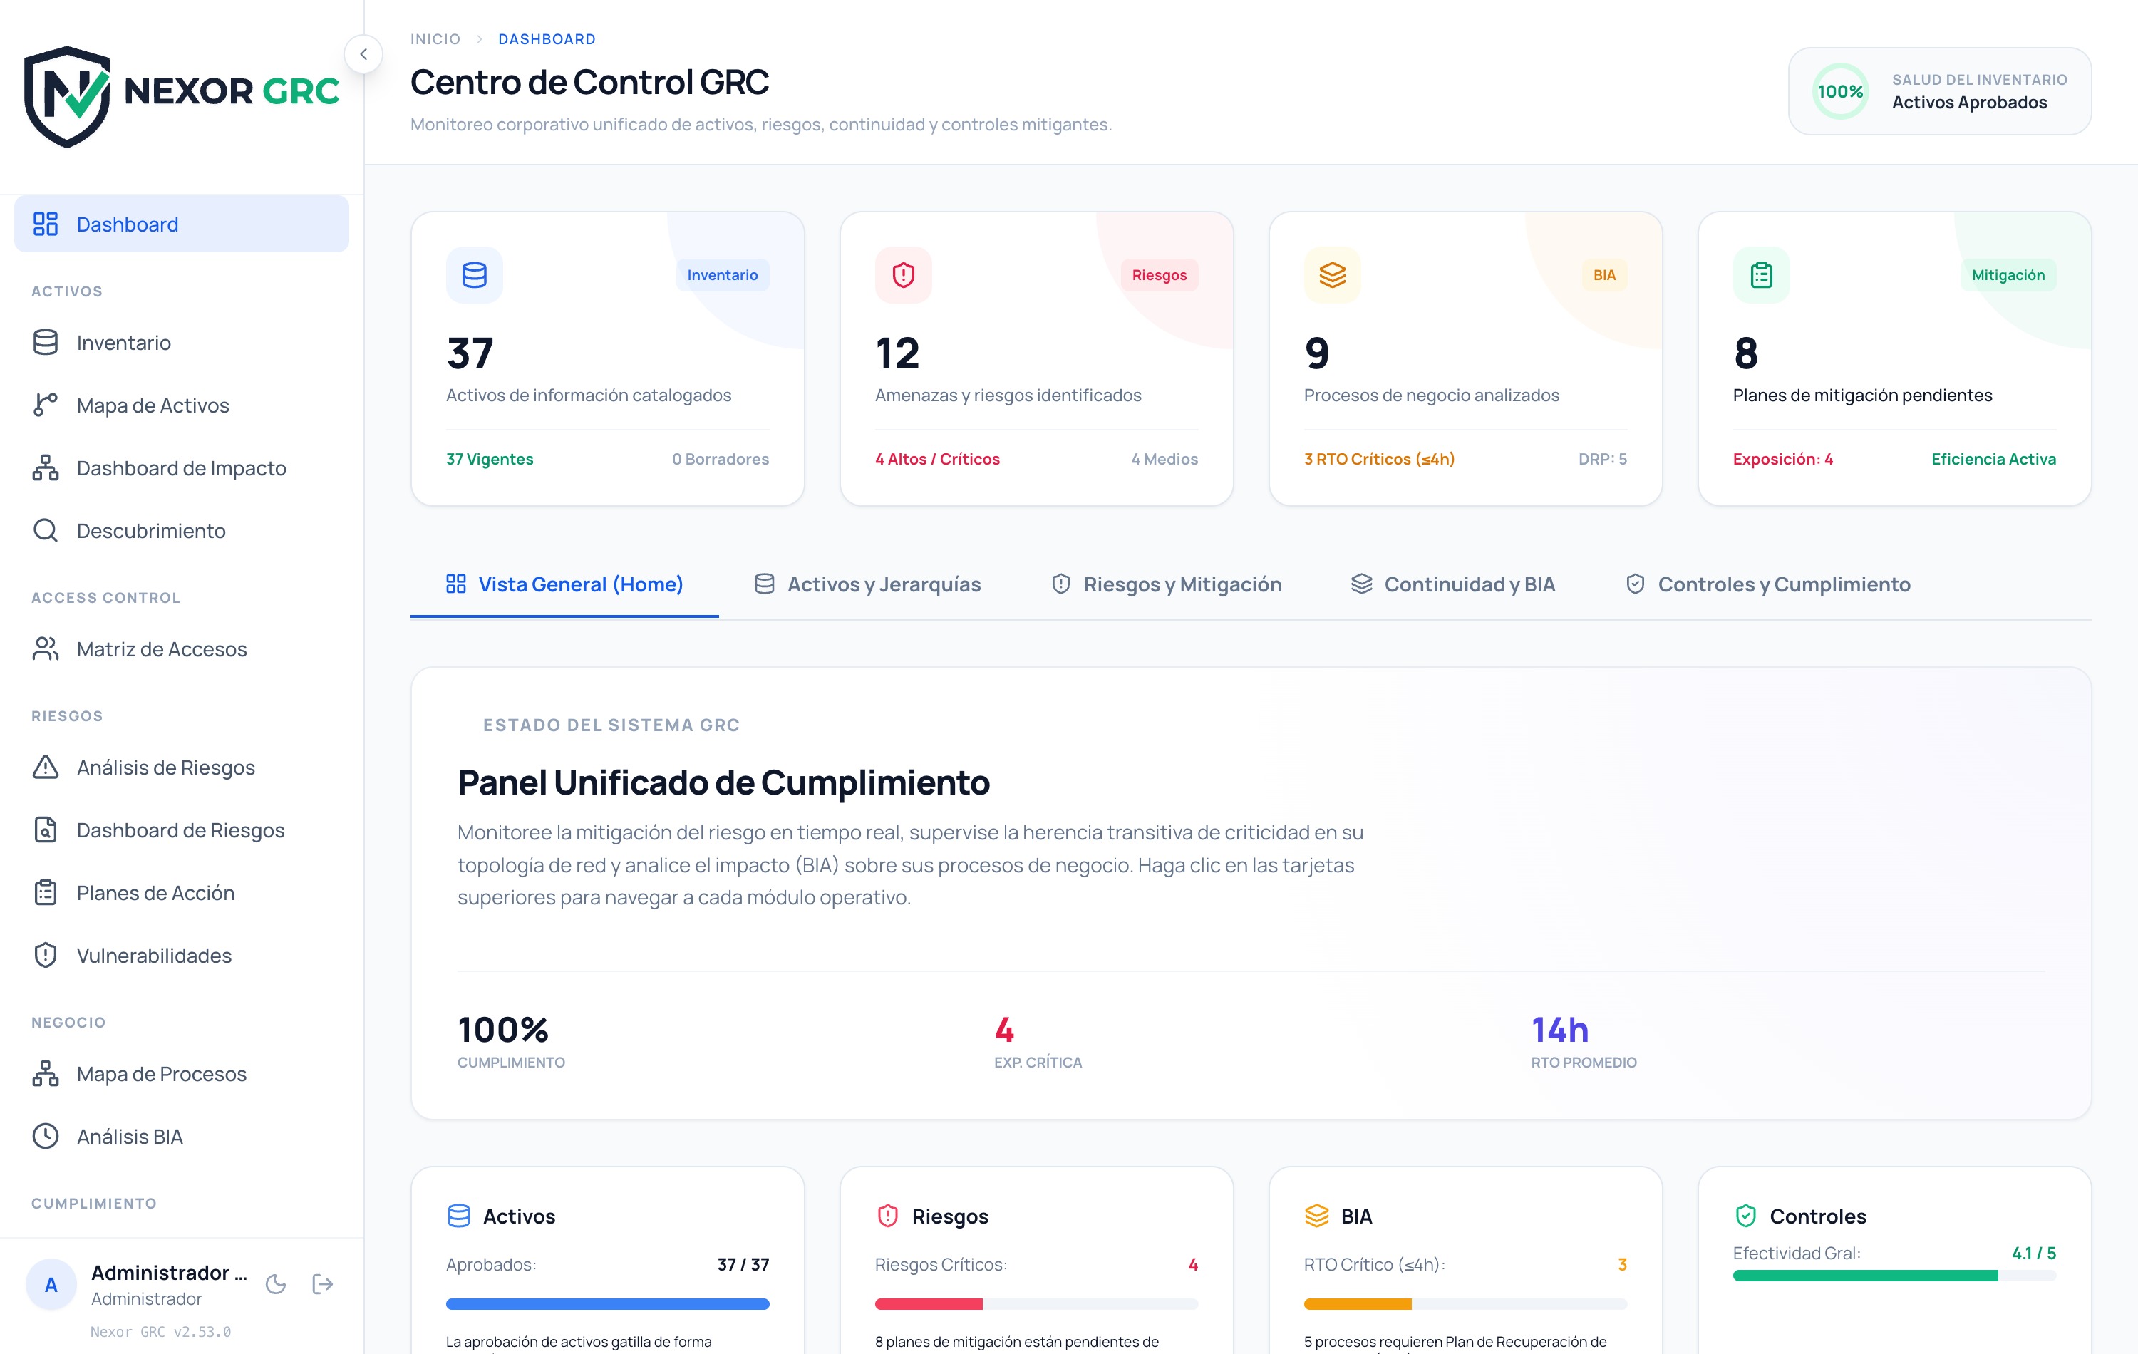Image resolution: width=2138 pixels, height=1354 pixels.
Task: Collapse the sidebar with the chevron button
Action: point(363,54)
